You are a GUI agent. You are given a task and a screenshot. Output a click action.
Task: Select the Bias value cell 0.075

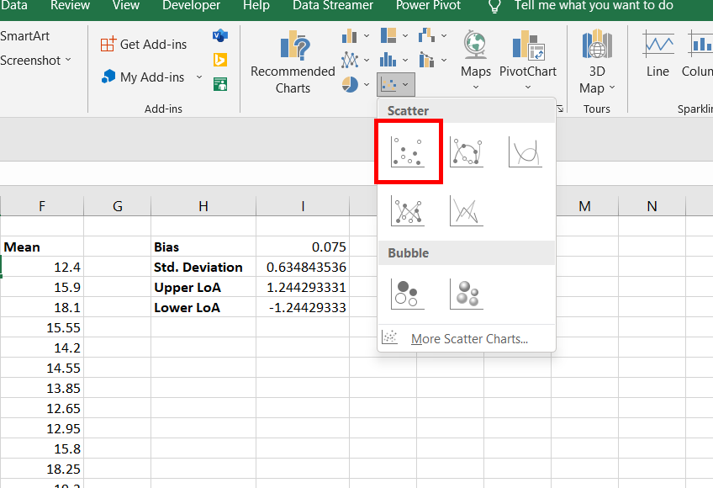click(303, 247)
